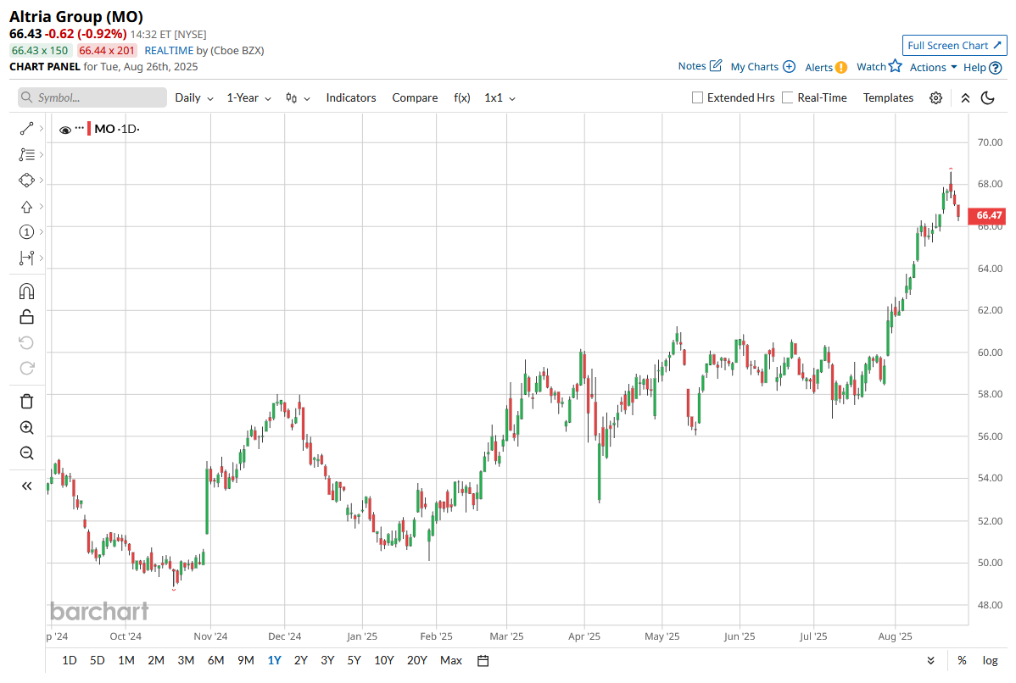Select the 1D time range
The height and width of the screenshot is (683, 1016).
point(70,660)
